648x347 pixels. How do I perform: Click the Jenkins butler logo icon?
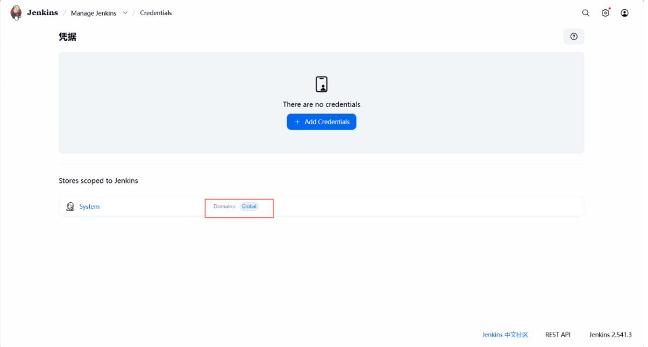click(x=16, y=13)
